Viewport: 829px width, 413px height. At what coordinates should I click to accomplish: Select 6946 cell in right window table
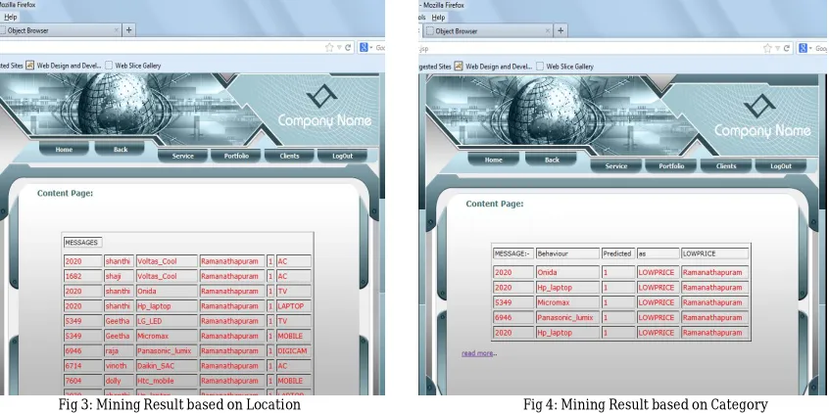[513, 317]
